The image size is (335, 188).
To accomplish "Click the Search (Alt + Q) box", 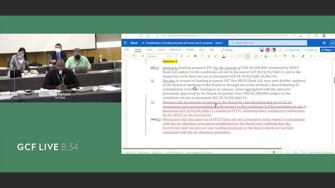I will 267,43.
